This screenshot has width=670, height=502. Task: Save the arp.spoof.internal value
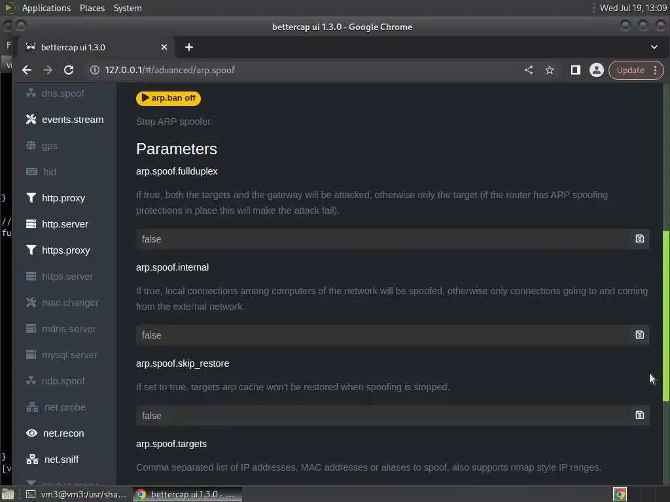pos(639,335)
